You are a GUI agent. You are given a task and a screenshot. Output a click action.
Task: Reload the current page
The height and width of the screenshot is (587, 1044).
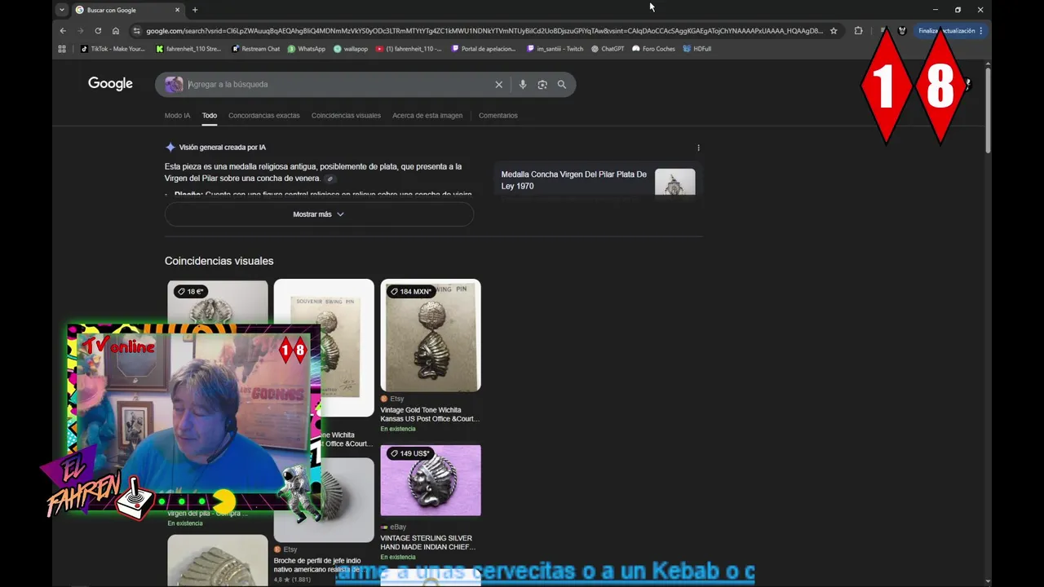(x=98, y=31)
